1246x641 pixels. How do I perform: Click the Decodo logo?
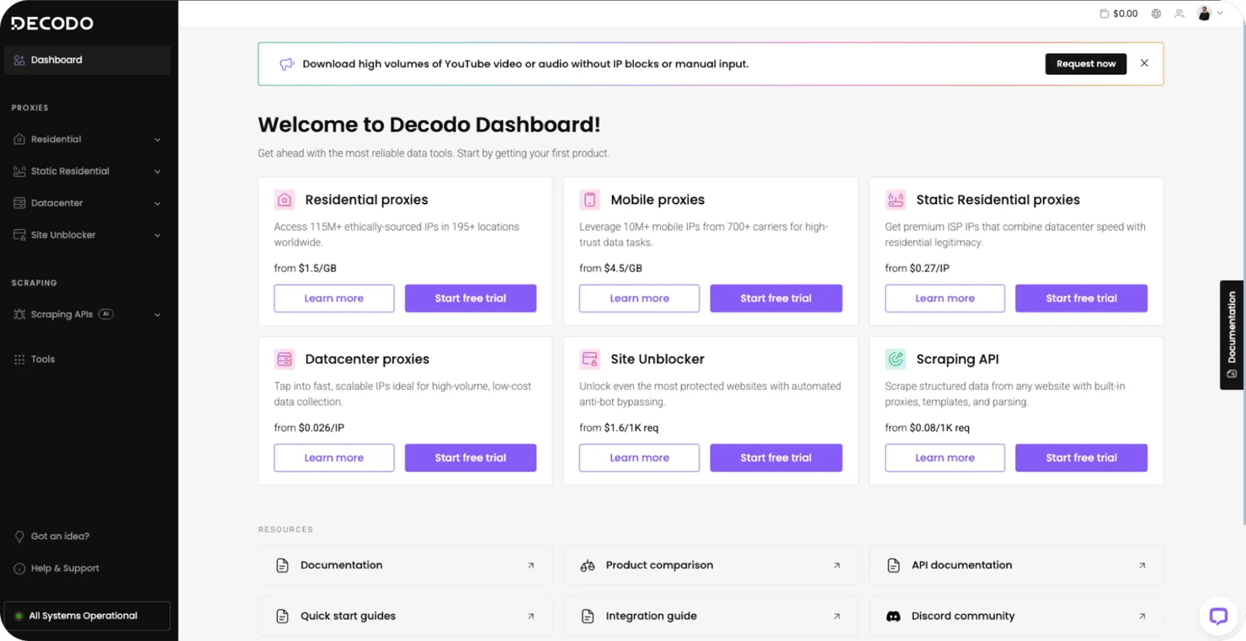52,24
